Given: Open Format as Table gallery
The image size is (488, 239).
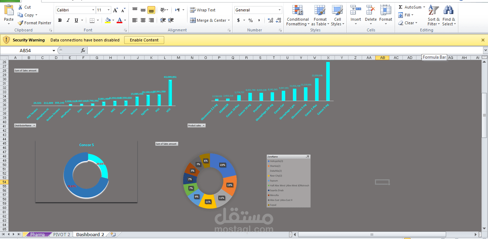Looking at the screenshot, I should pos(320,15).
